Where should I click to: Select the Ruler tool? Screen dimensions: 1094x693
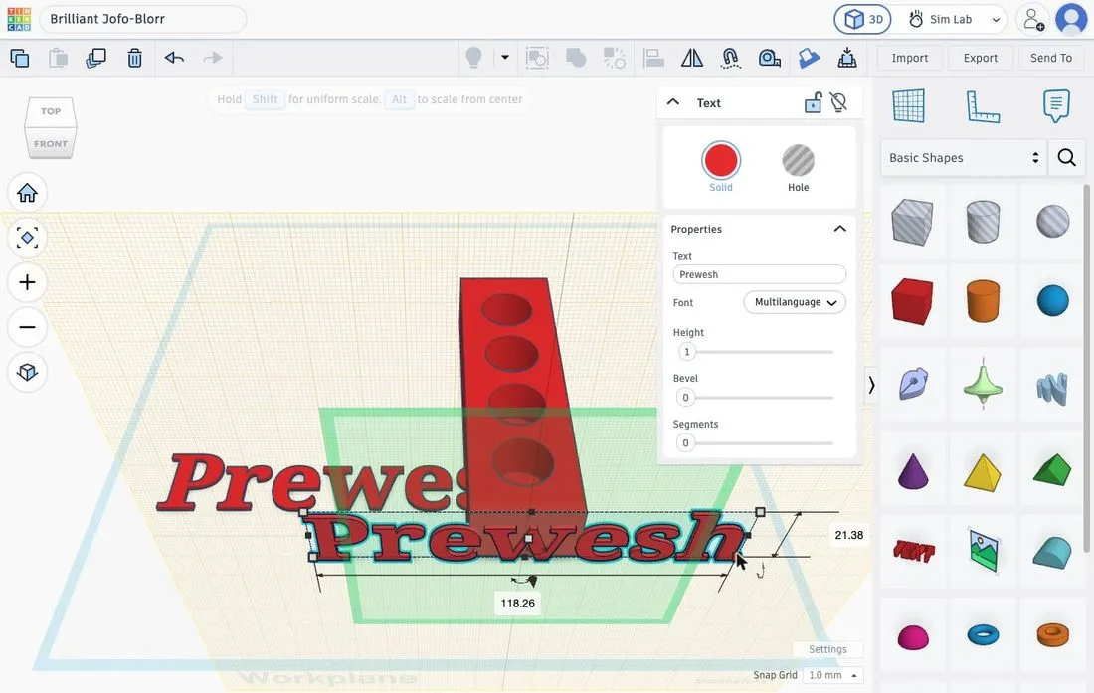click(x=983, y=106)
